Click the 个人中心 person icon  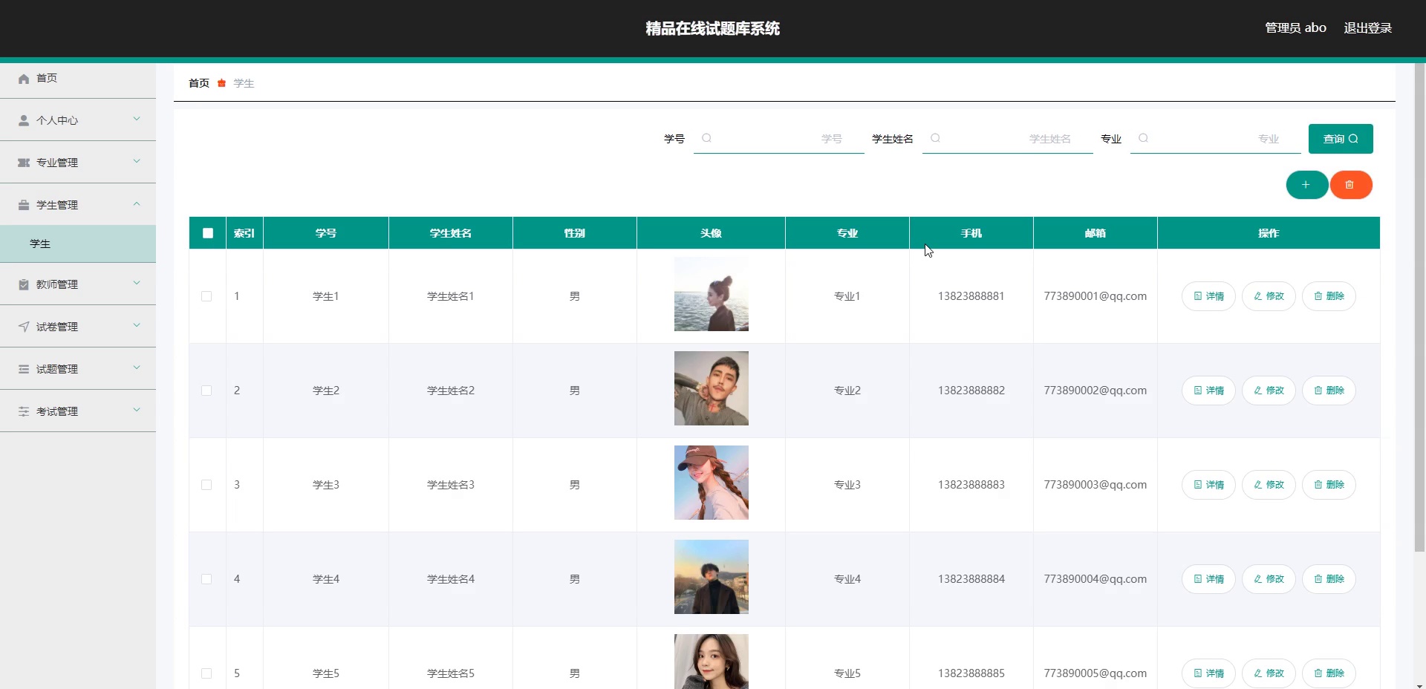point(24,120)
